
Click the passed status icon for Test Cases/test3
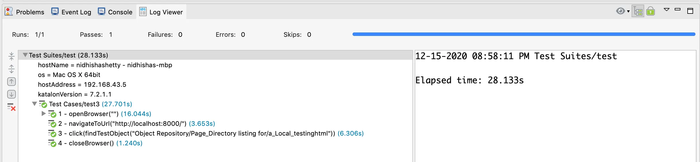[x=43, y=104]
